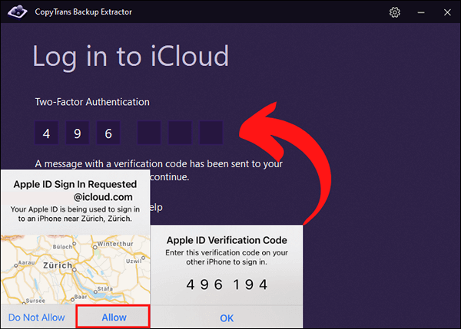Click the sixth empty verification code box

pyautogui.click(x=211, y=133)
